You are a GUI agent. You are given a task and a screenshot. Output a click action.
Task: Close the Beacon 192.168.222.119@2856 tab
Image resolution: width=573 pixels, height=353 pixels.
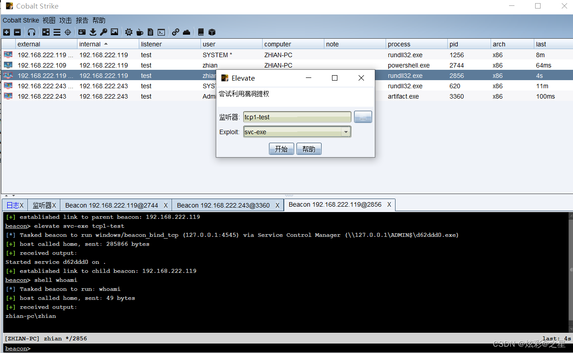click(389, 204)
